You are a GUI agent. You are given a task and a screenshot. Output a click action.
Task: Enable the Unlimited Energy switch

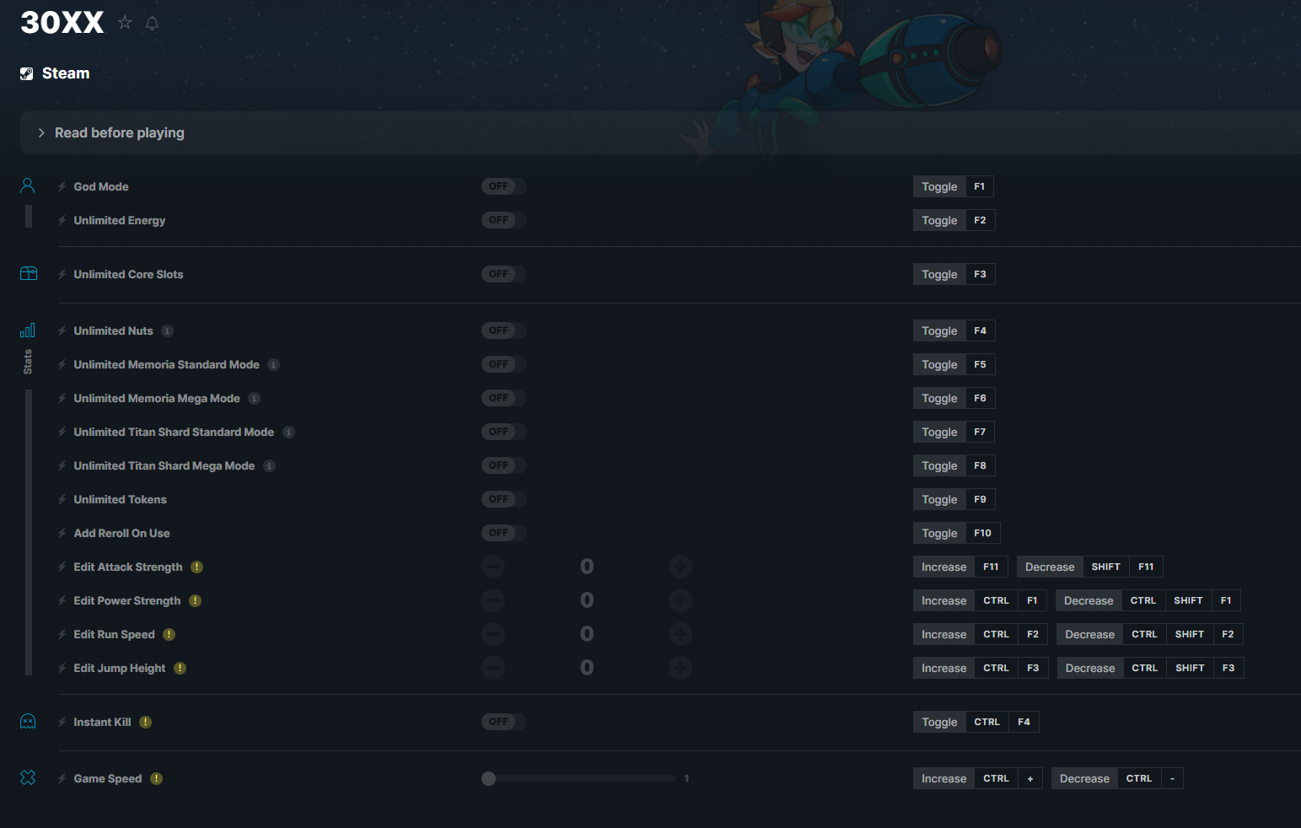(x=503, y=220)
